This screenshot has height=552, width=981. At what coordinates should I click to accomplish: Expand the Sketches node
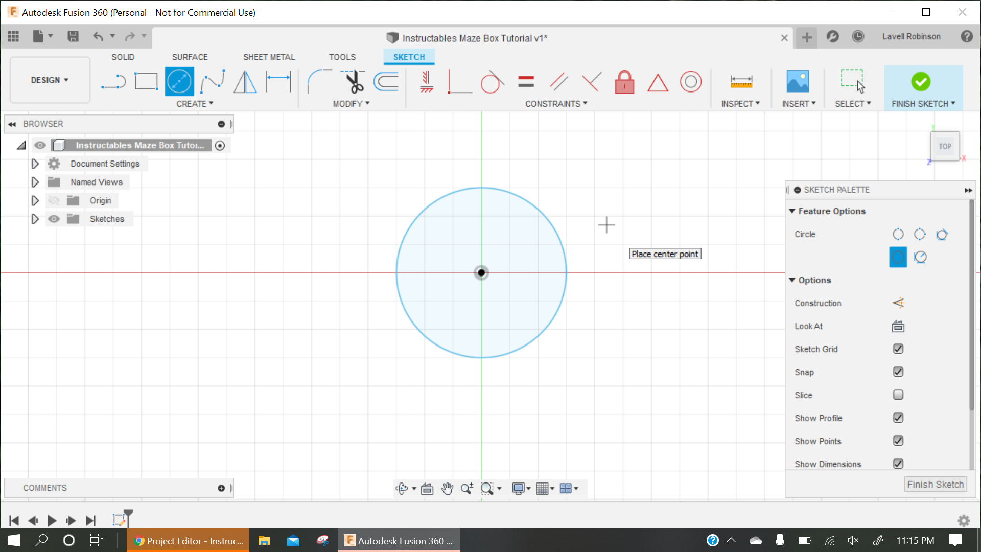point(35,219)
